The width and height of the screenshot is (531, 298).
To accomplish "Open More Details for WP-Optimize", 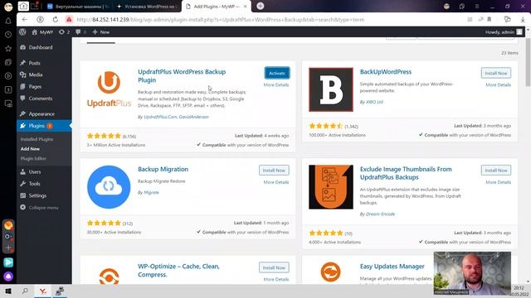I will tap(276, 280).
